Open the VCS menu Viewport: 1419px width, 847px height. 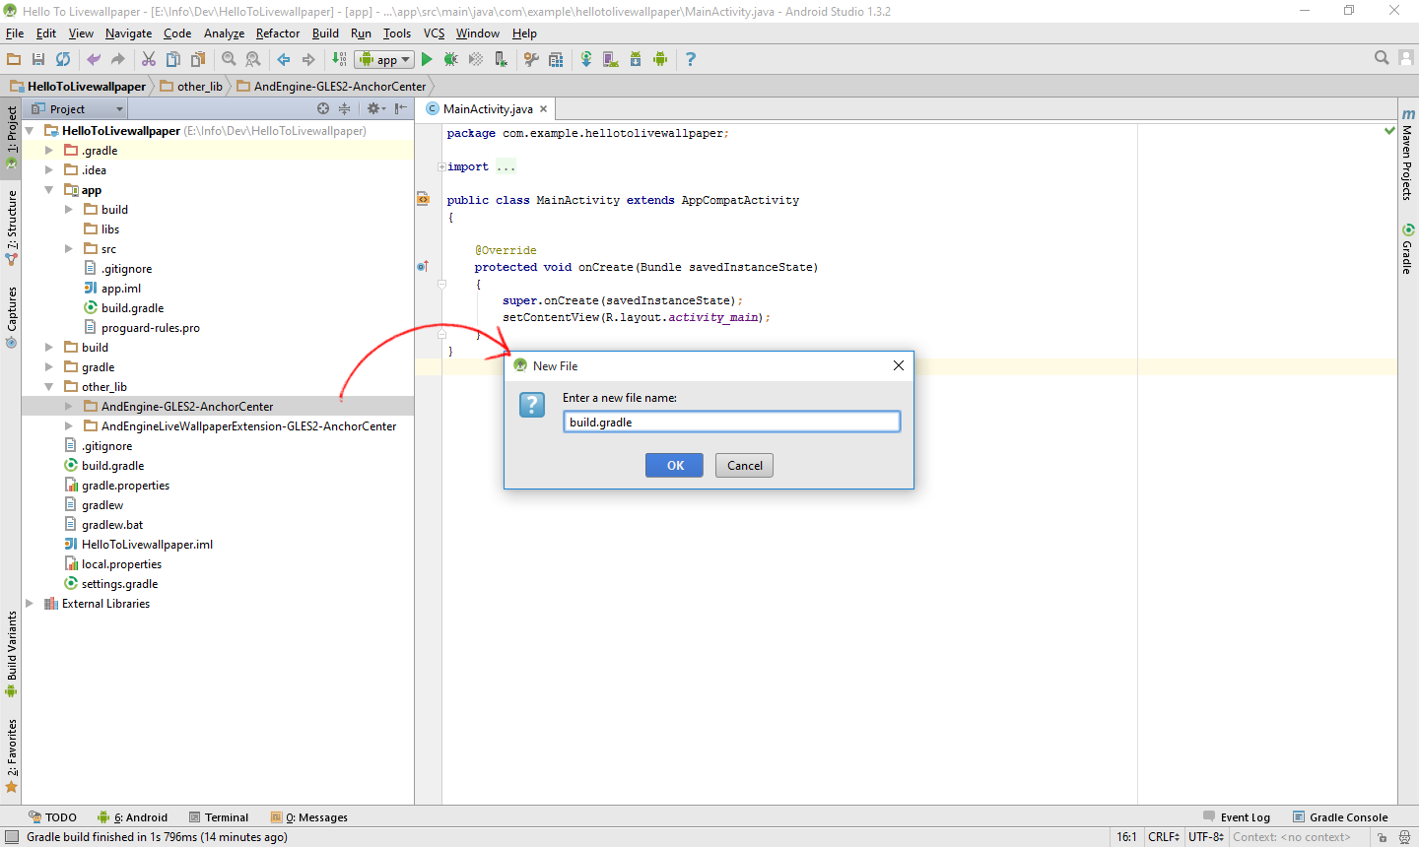434,33
